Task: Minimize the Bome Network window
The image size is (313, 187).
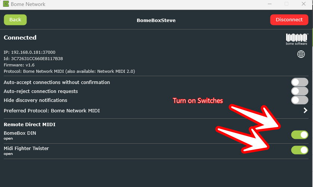Action: click(x=269, y=4)
